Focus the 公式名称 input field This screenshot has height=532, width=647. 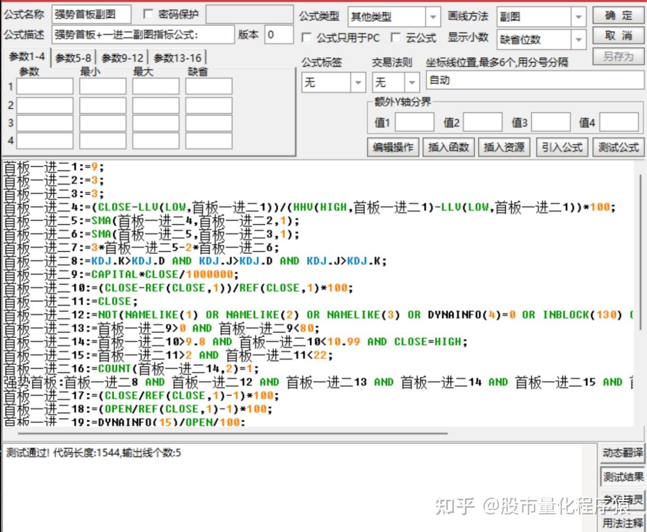tap(91, 15)
